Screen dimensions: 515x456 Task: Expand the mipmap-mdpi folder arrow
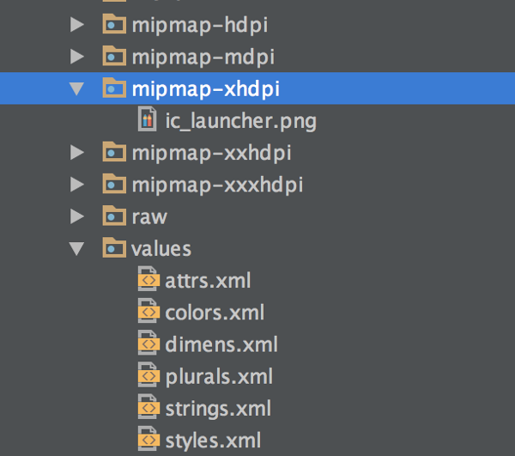[77, 57]
